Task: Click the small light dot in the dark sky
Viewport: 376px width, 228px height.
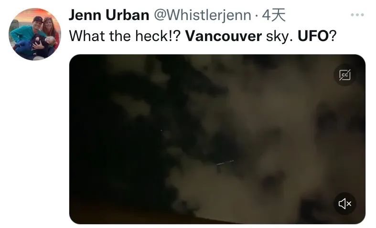Action: pyautogui.click(x=161, y=131)
